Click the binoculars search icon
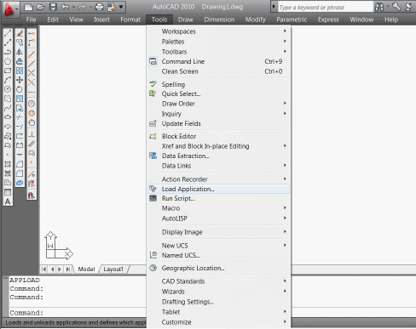This screenshot has height=329, width=416. (x=379, y=7)
